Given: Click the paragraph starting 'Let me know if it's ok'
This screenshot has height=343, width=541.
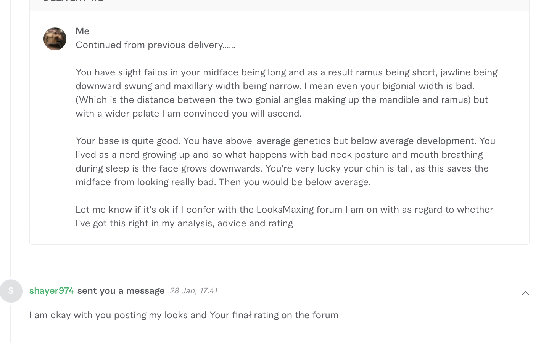Looking at the screenshot, I should pos(285,216).
